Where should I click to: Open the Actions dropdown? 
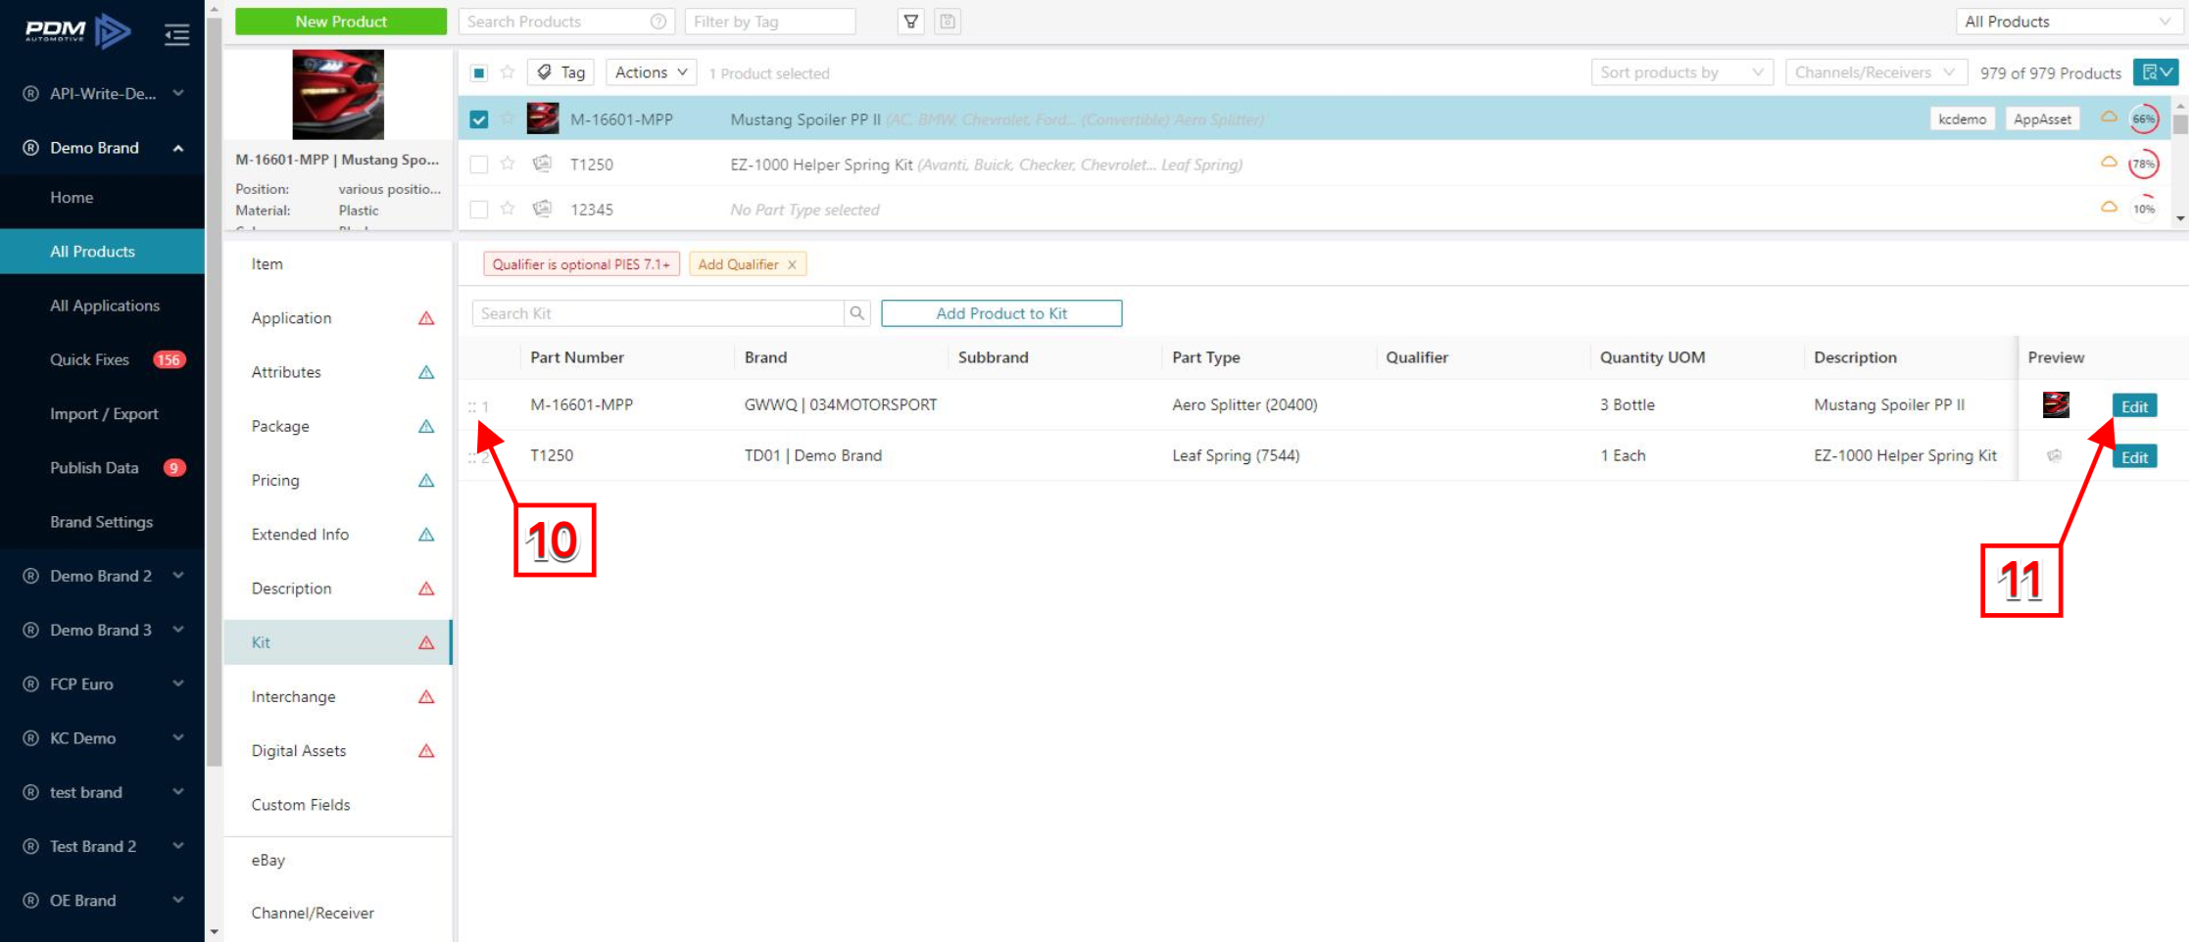coord(652,72)
